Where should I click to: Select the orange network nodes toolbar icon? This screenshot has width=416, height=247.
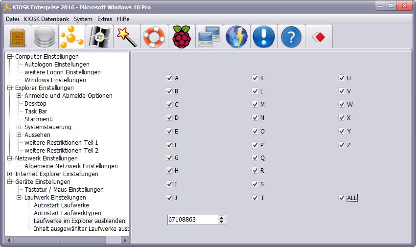72,37
